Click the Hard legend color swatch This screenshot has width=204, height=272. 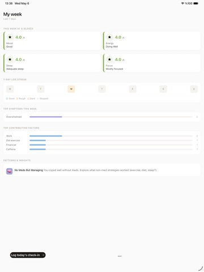click(28, 99)
